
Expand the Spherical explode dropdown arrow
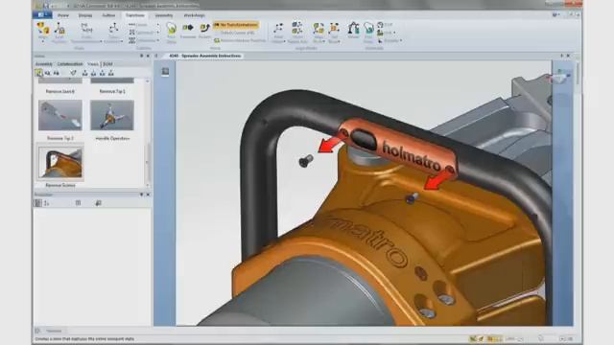[x=158, y=33]
